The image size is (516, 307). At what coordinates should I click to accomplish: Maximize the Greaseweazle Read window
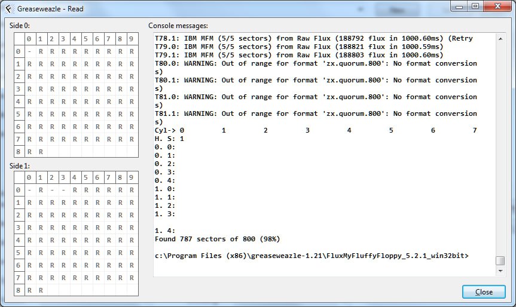click(x=475, y=7)
